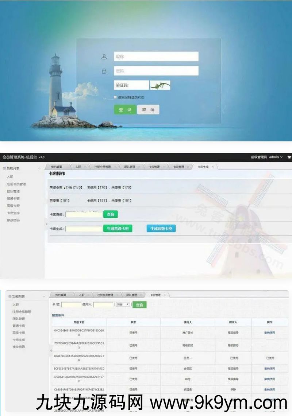This screenshot has width=292, height=416.
Task: Click the shirt skin icon beside admin
Action: 289,157
